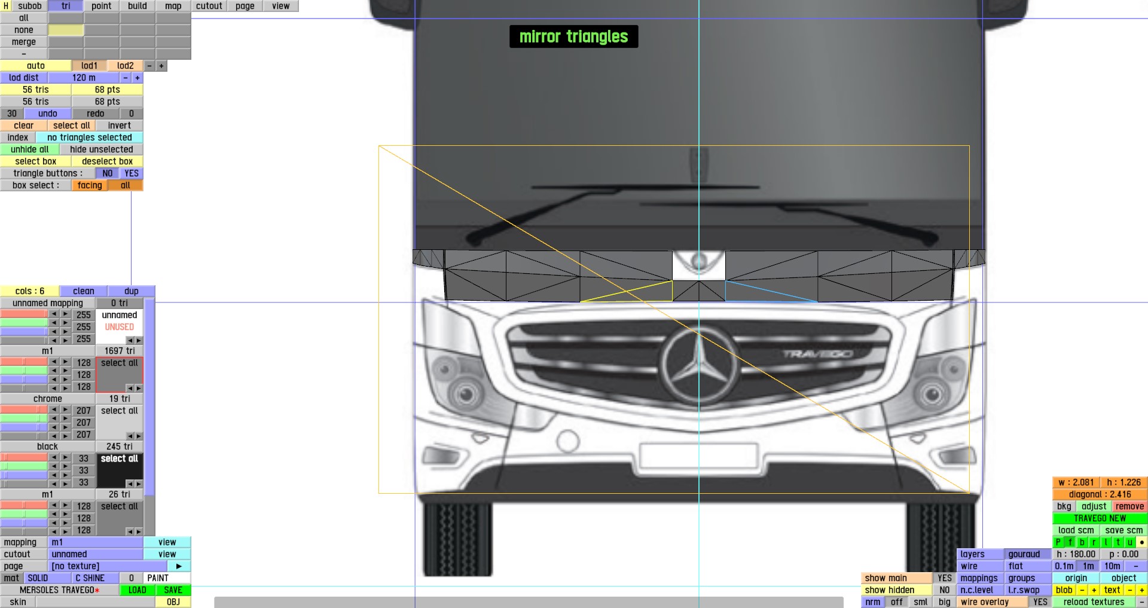Open page [no texture] selector
The height and width of the screenshot is (608, 1148).
click(108, 566)
